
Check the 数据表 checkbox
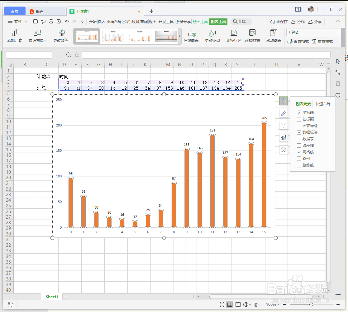(299, 139)
